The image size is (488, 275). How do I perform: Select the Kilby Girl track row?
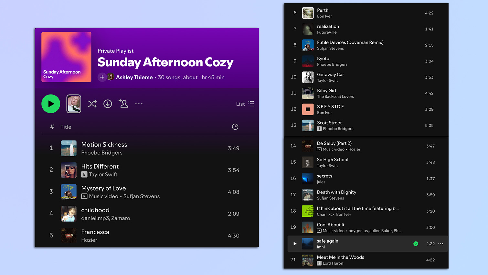click(x=365, y=93)
